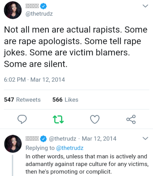View the 547 Retweets list
The height and width of the screenshot is (176, 153).
coord(22,100)
